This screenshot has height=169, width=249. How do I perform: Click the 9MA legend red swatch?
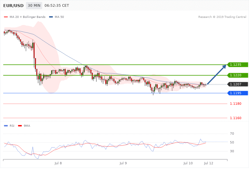tap(20, 126)
